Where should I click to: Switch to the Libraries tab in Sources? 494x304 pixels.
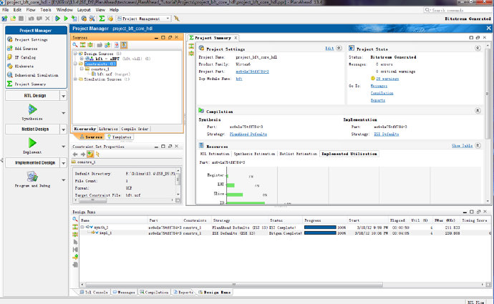pyautogui.click(x=108, y=129)
